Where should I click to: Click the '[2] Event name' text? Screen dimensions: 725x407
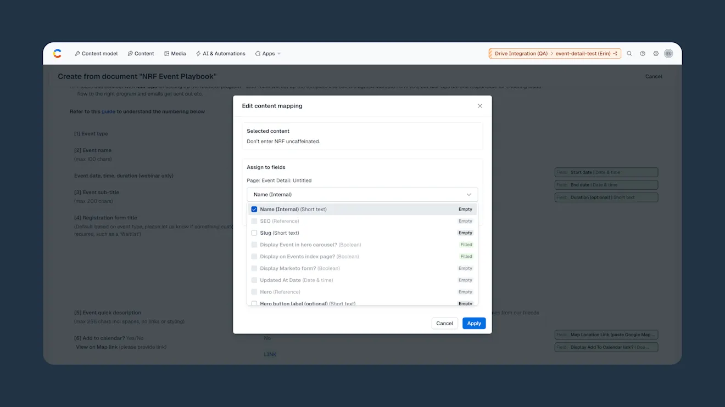pyautogui.click(x=93, y=150)
